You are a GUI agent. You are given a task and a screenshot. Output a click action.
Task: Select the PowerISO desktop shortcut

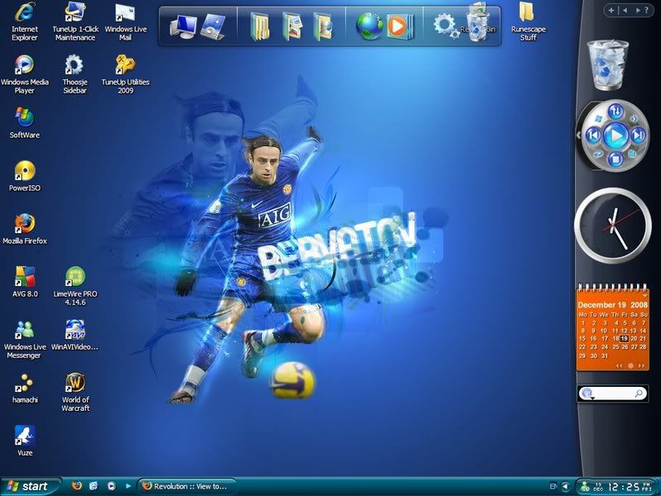tap(25, 176)
